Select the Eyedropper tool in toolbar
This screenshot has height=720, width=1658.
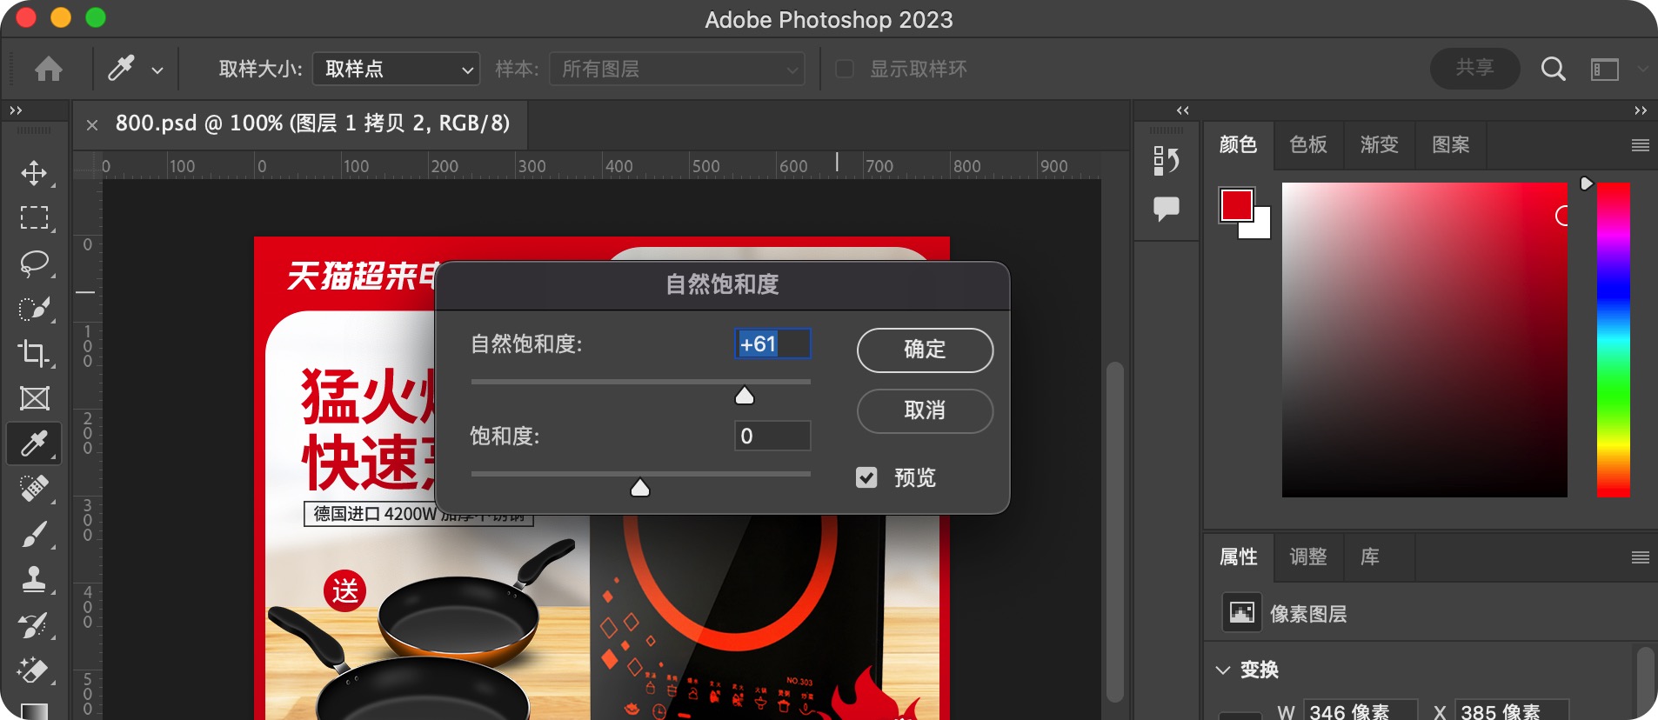click(x=34, y=443)
